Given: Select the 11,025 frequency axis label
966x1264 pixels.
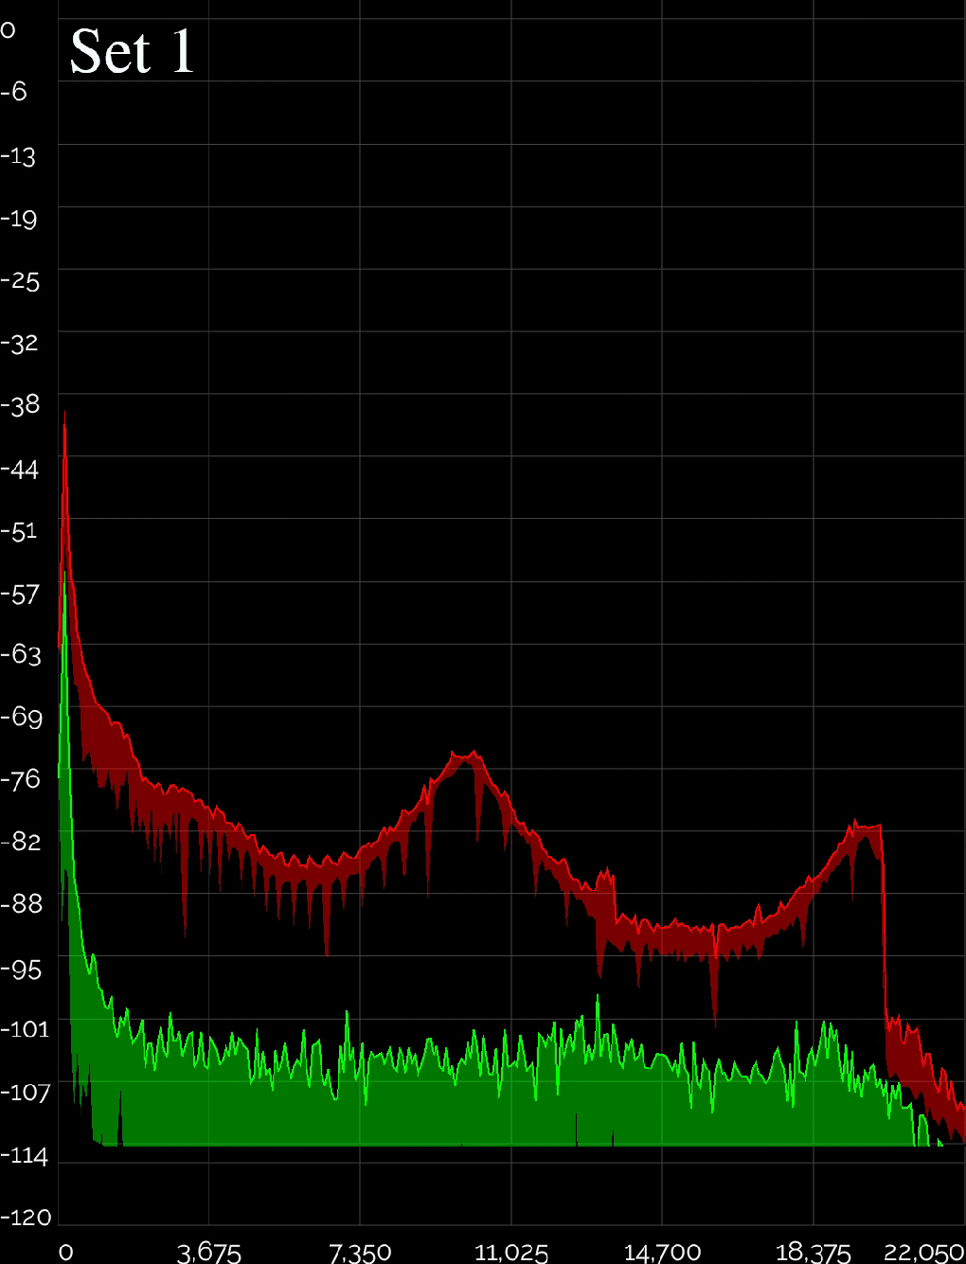Looking at the screenshot, I should click(511, 1253).
